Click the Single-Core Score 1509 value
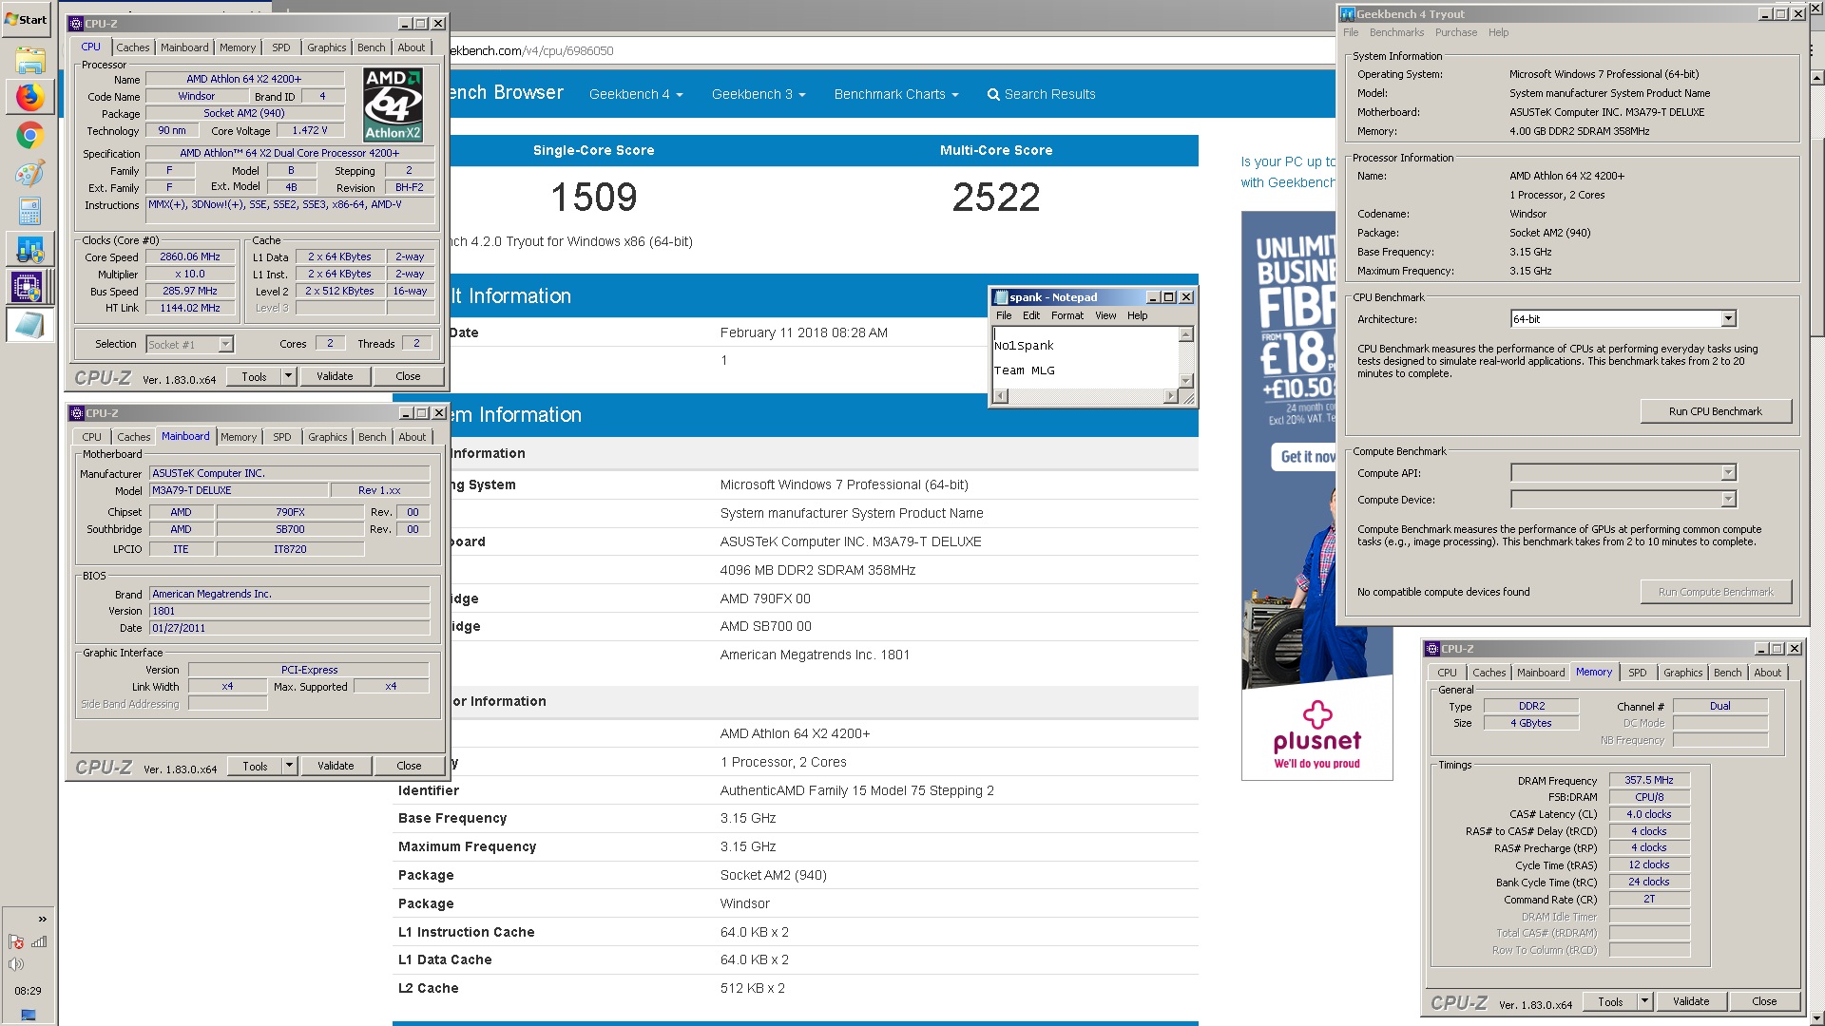This screenshot has width=1825, height=1026. [594, 198]
